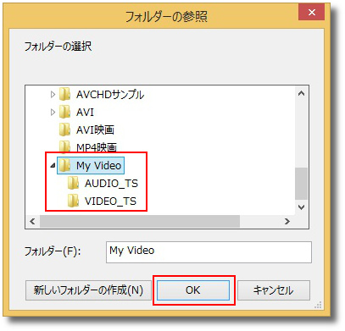Collapse the My Video folder
Screen dimensions: 345x331
tap(53, 166)
